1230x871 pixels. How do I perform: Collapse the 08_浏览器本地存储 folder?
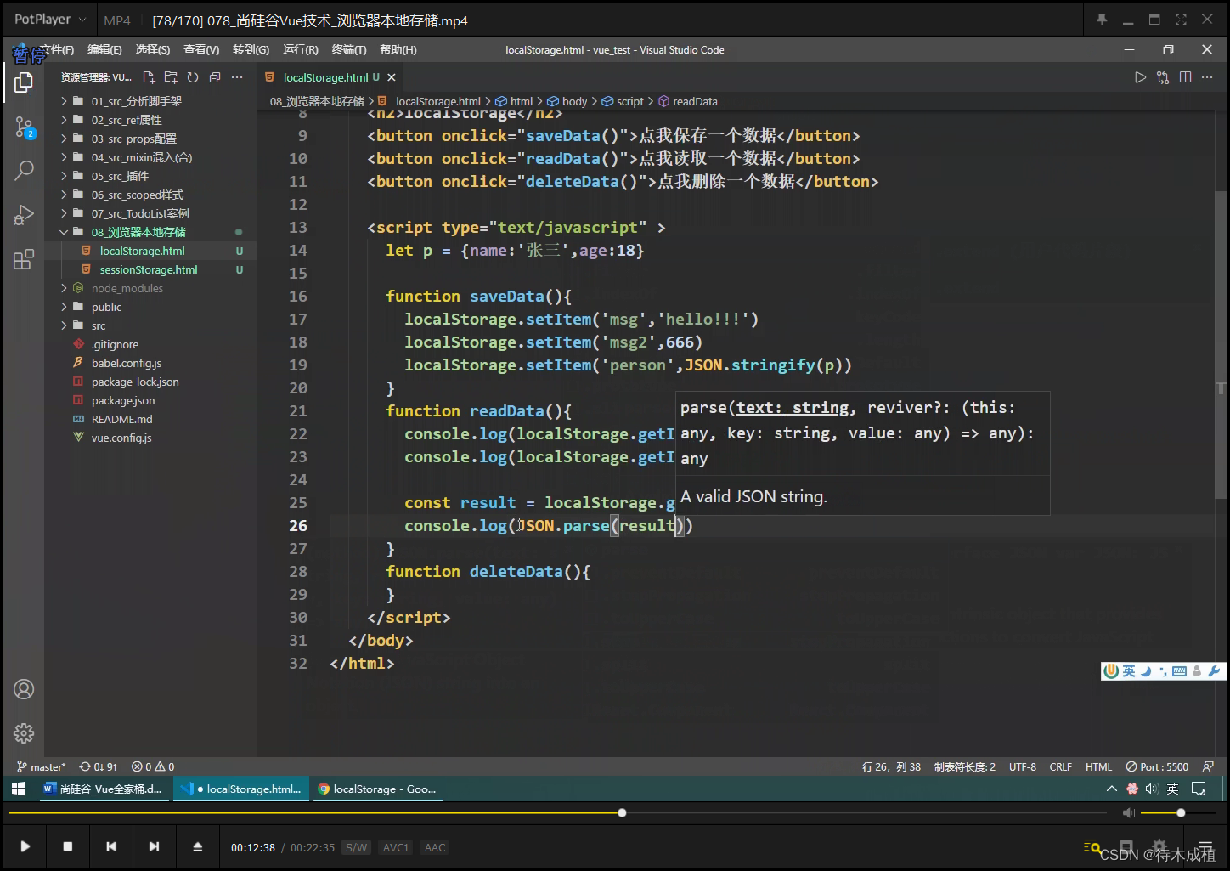tap(64, 232)
